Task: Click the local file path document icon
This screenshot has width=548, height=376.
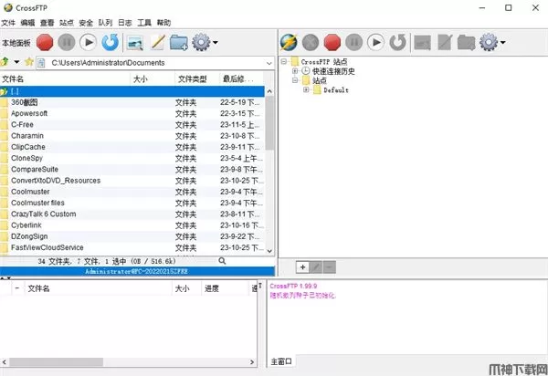Action: (41, 63)
